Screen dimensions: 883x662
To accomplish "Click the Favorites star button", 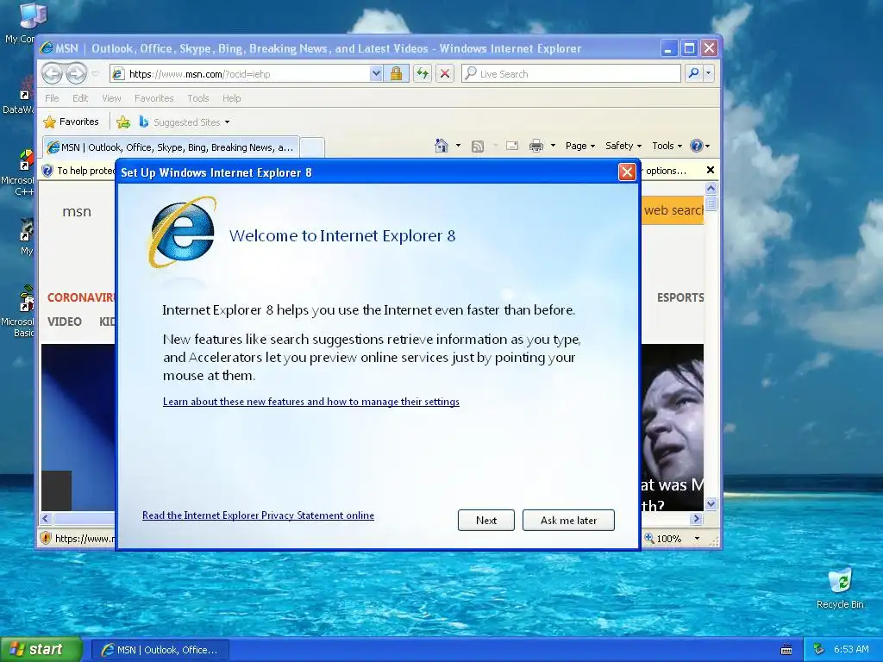I will [x=72, y=122].
